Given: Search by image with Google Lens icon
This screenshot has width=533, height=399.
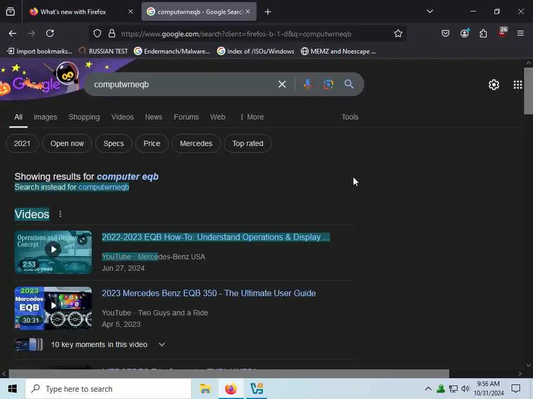Looking at the screenshot, I should (328, 84).
